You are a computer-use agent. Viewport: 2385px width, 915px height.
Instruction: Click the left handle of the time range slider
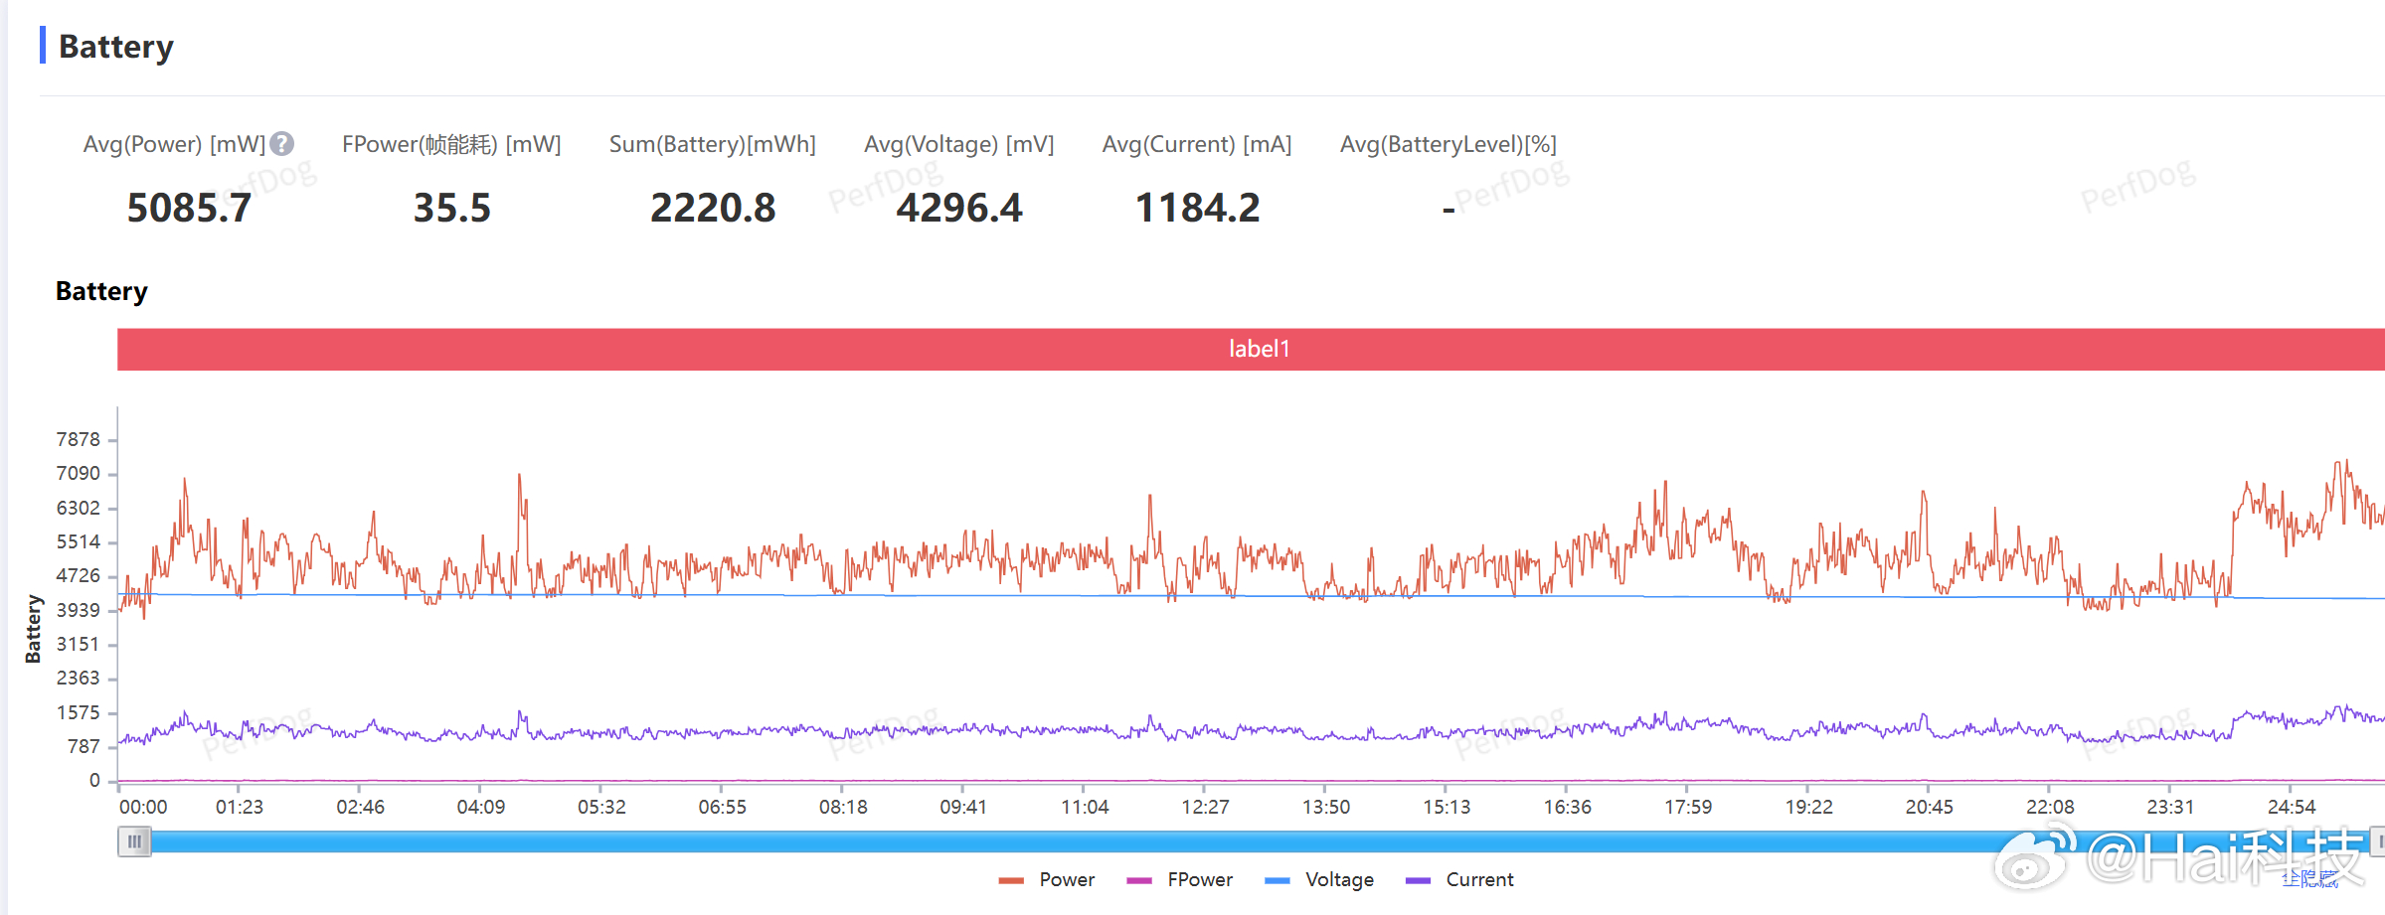(x=134, y=841)
